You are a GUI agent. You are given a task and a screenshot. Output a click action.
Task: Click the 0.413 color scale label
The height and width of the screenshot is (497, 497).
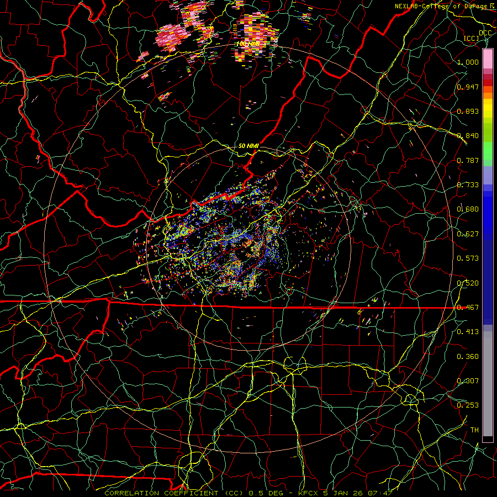click(468, 332)
